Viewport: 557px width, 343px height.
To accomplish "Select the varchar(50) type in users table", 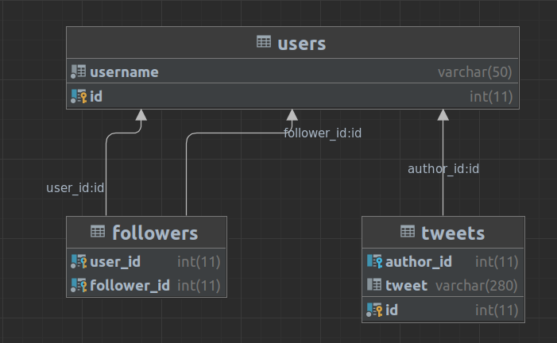I will 475,72.
